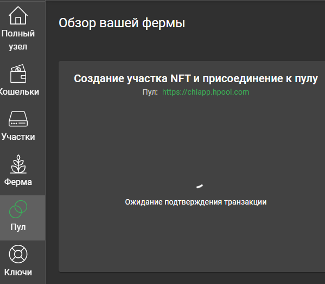Viewport: 325px width, 284px height.
Task: Follow the chiapp.hpool.com pool link
Action: [206, 92]
